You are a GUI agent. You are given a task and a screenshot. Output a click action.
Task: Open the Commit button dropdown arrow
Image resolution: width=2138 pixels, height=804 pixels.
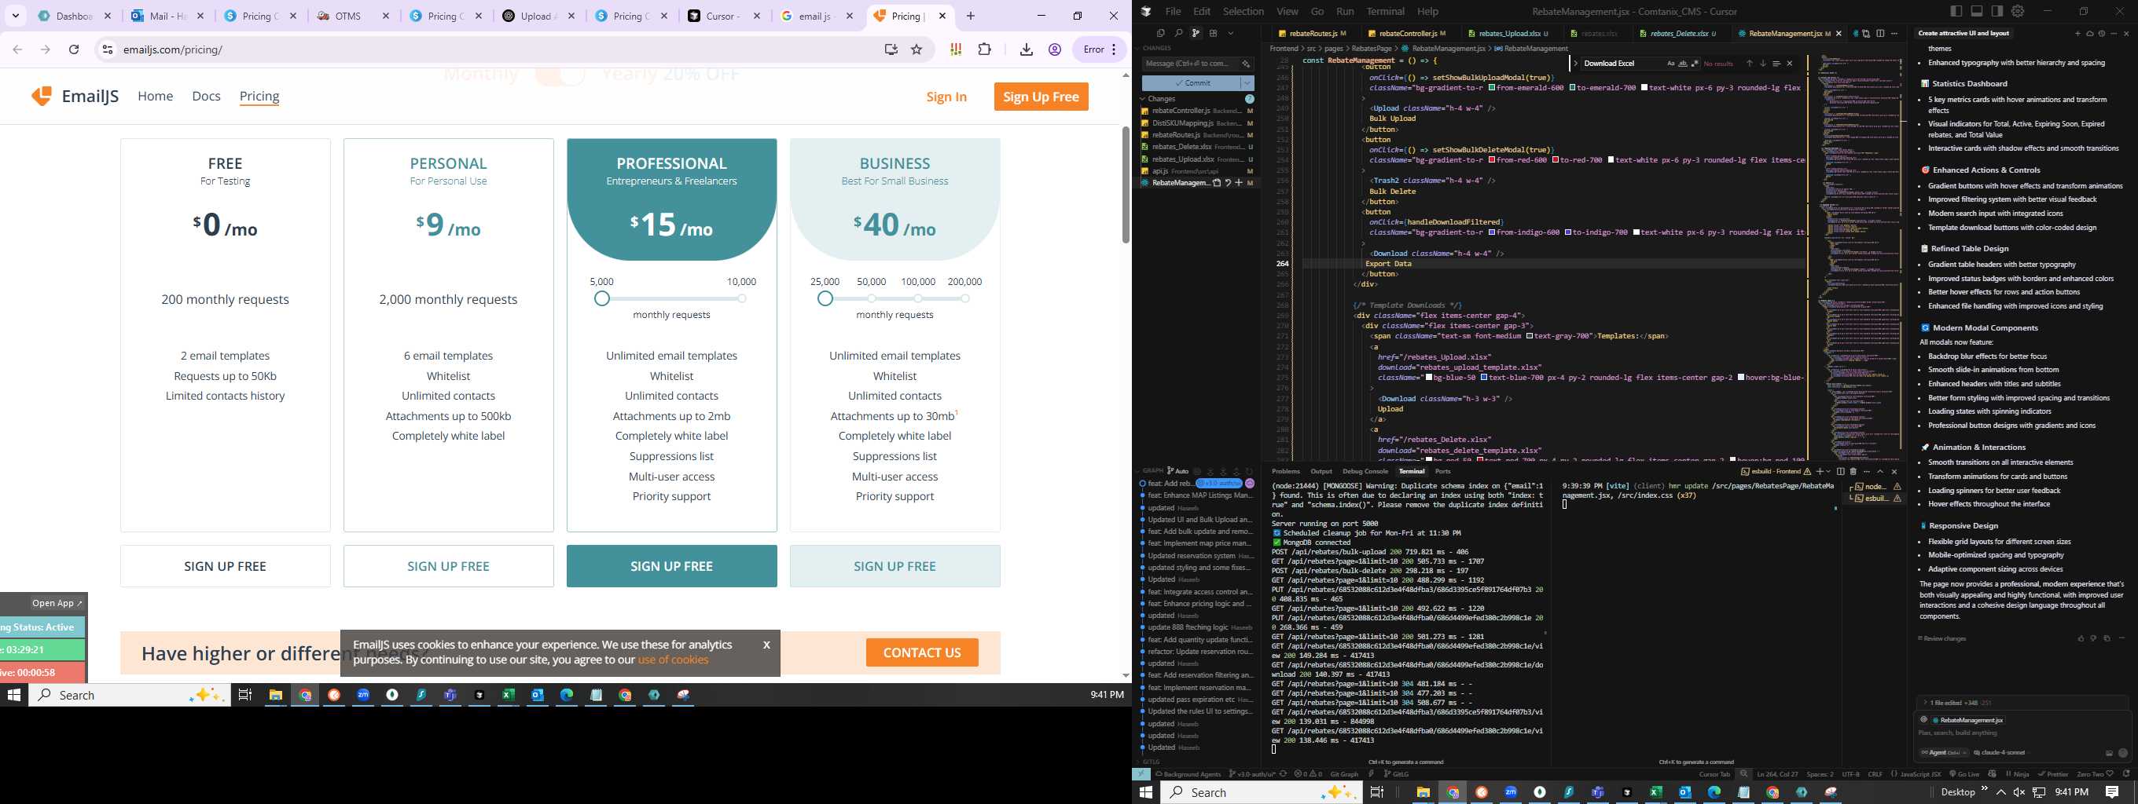point(1247,83)
